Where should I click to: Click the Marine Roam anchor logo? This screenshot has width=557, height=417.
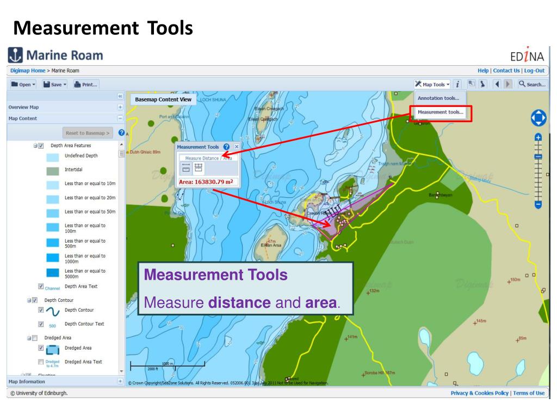click(15, 55)
